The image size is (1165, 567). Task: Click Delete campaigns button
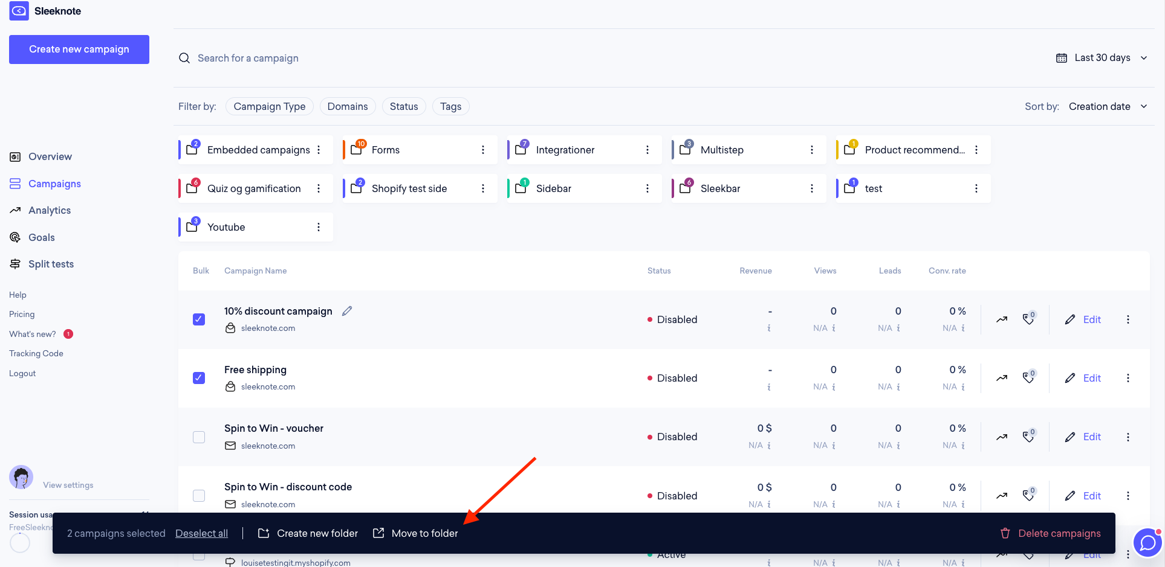click(x=1051, y=533)
